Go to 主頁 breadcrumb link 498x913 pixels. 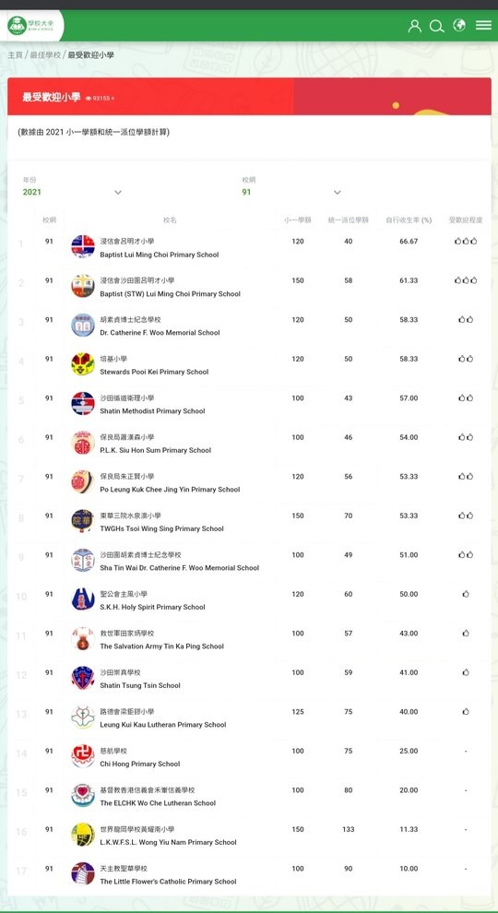coord(15,55)
